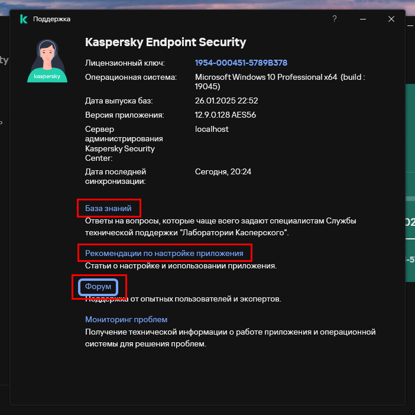Open the Мониторинг проблем link
Screen dimensions: 415x415
coord(126,319)
